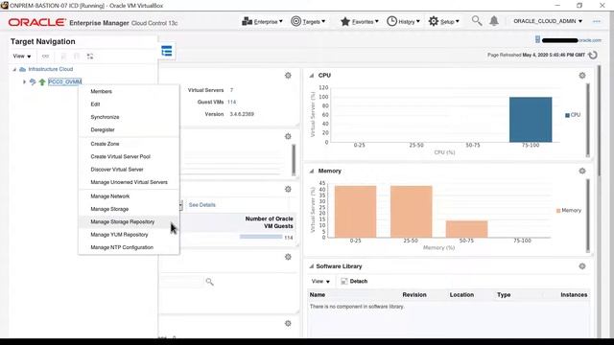Click the Oracle VM Guests progress bar

(261, 237)
